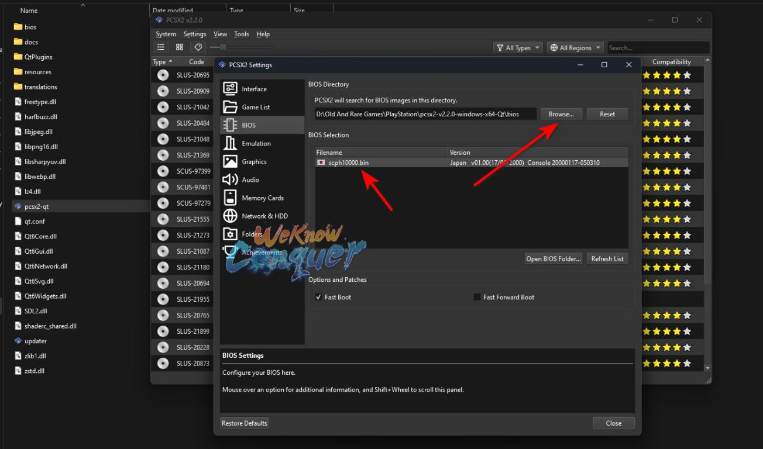Viewport: 763px width, 449px height.
Task: Open the Interface settings category icon
Action: pyautogui.click(x=230, y=89)
